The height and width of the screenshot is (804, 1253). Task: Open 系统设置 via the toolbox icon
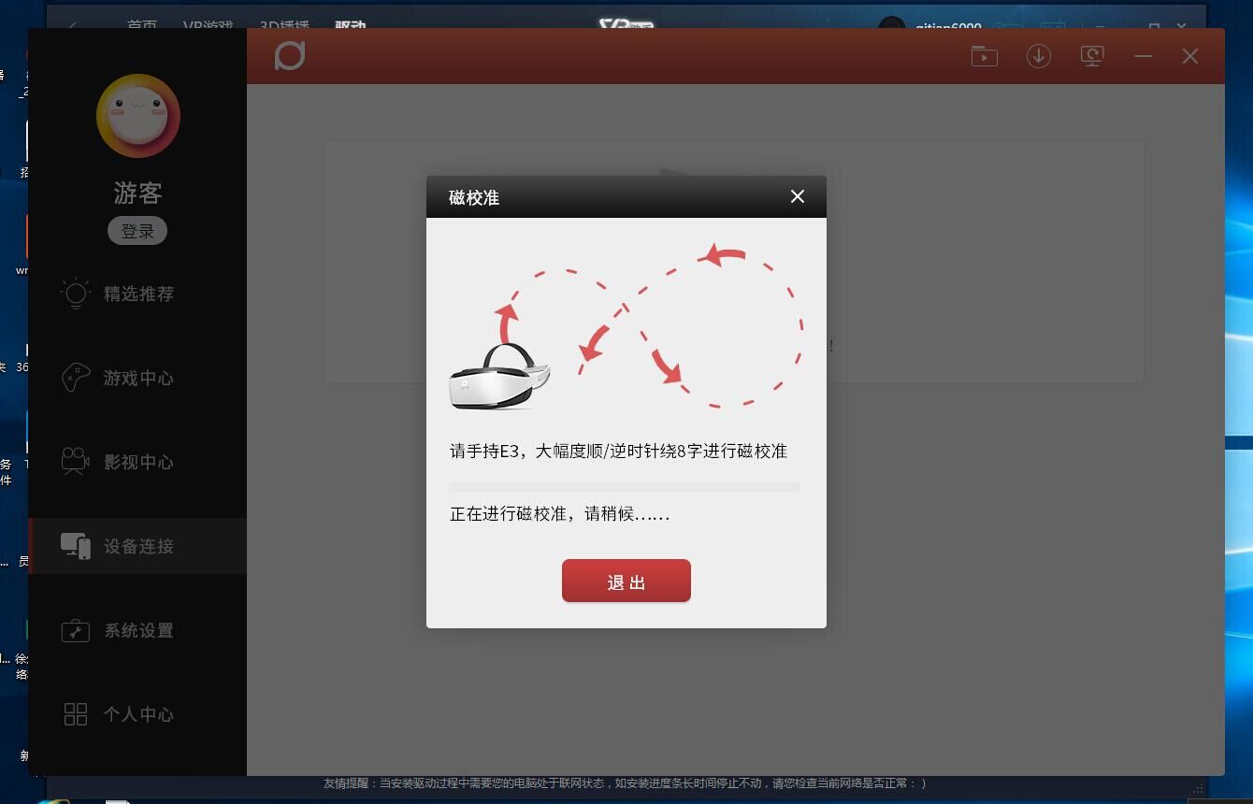pyautogui.click(x=75, y=630)
